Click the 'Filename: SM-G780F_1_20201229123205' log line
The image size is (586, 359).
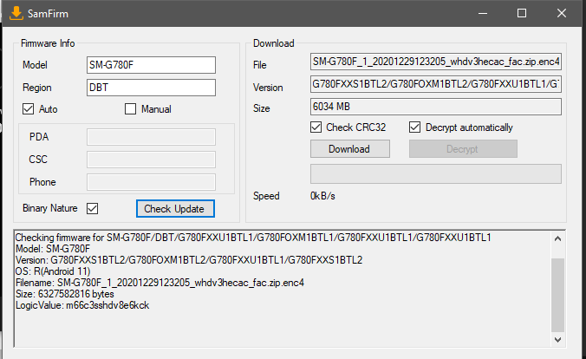[160, 283]
